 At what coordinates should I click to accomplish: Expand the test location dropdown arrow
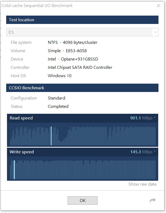click(155, 32)
